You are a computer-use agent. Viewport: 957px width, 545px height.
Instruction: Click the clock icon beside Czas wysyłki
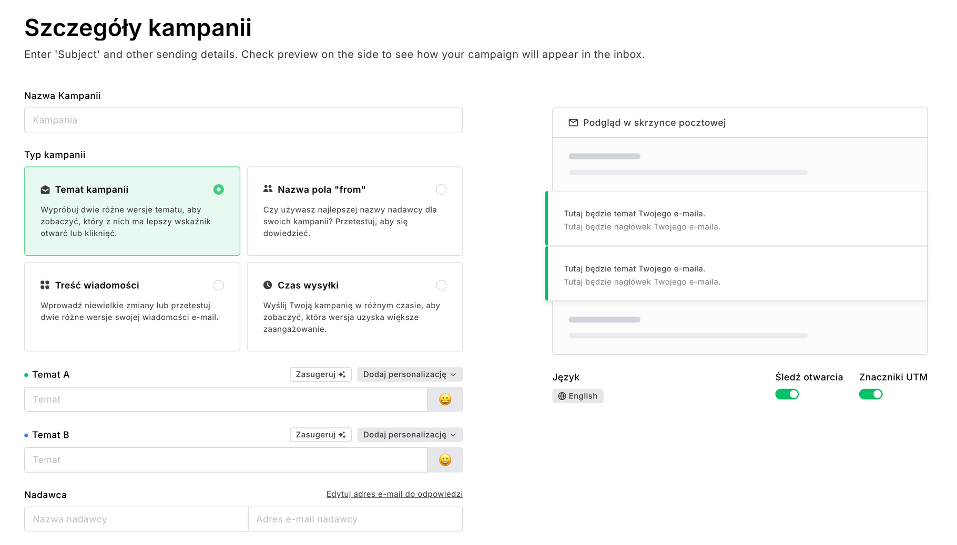(268, 285)
